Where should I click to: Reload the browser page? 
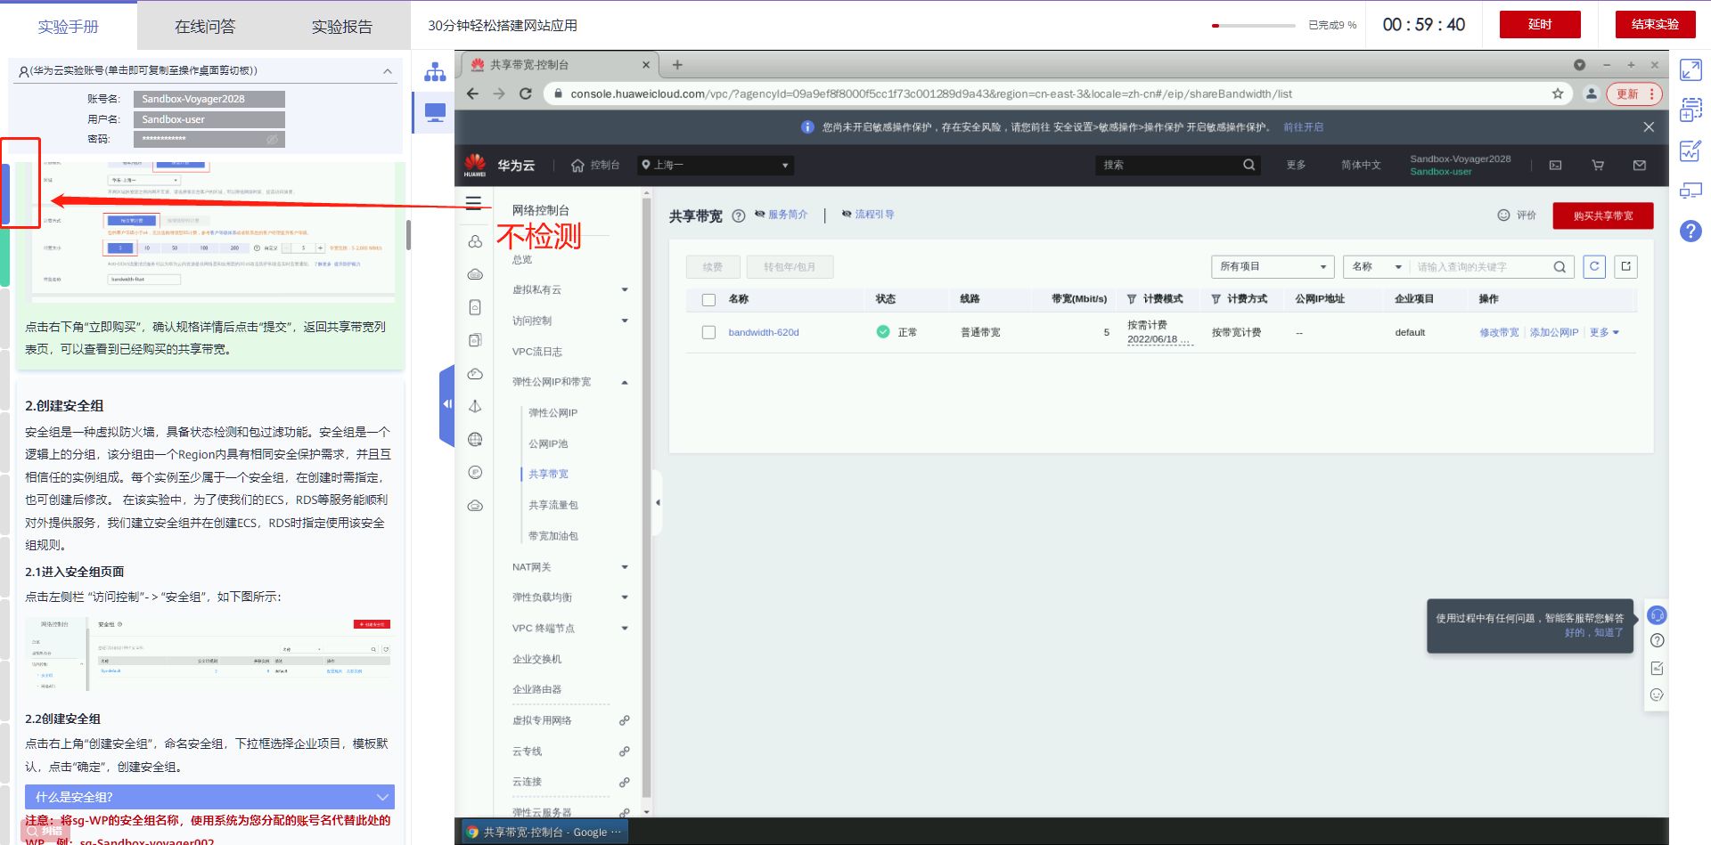(x=526, y=93)
